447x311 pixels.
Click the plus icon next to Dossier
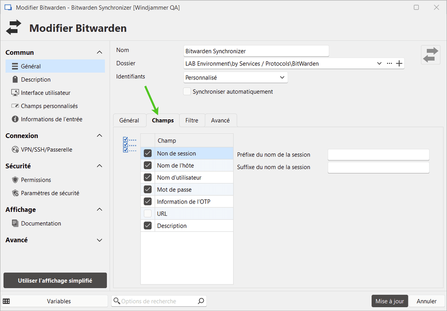click(399, 63)
